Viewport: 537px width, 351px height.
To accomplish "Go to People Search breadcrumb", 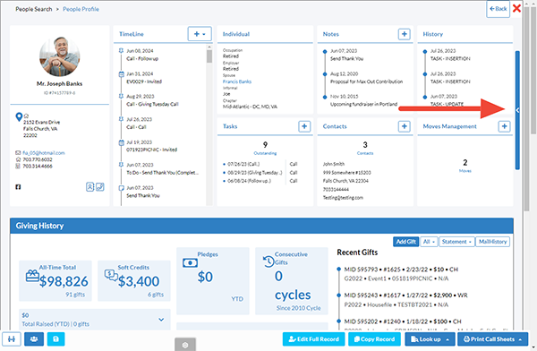I will pos(34,9).
